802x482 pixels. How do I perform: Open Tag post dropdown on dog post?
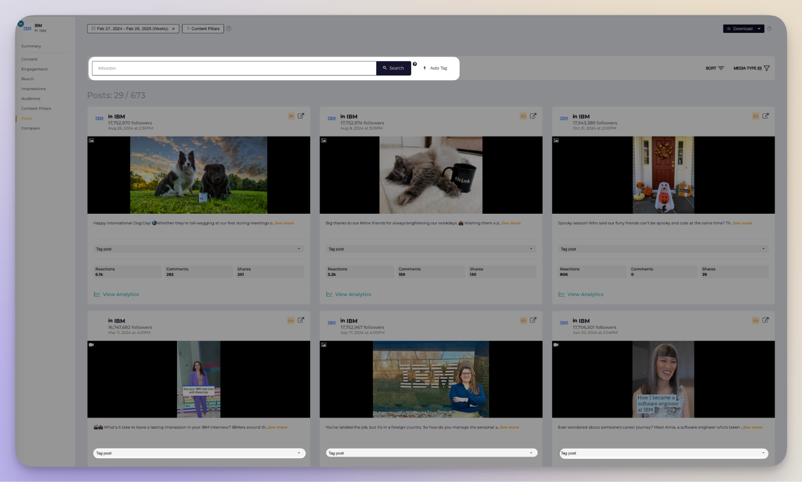[x=199, y=249]
